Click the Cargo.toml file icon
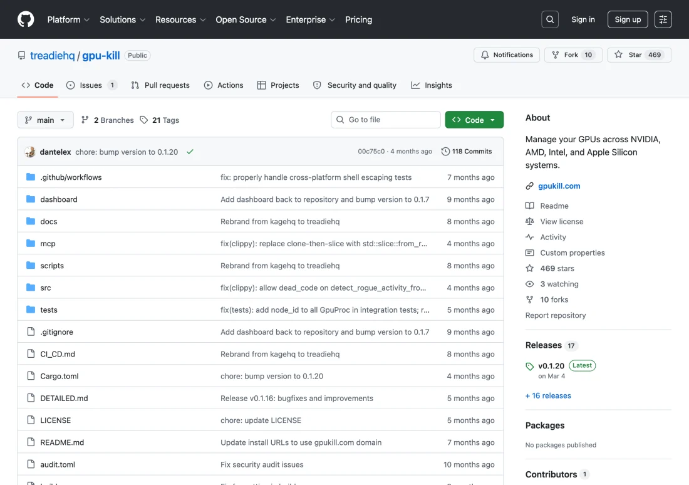689x485 pixels. point(31,376)
